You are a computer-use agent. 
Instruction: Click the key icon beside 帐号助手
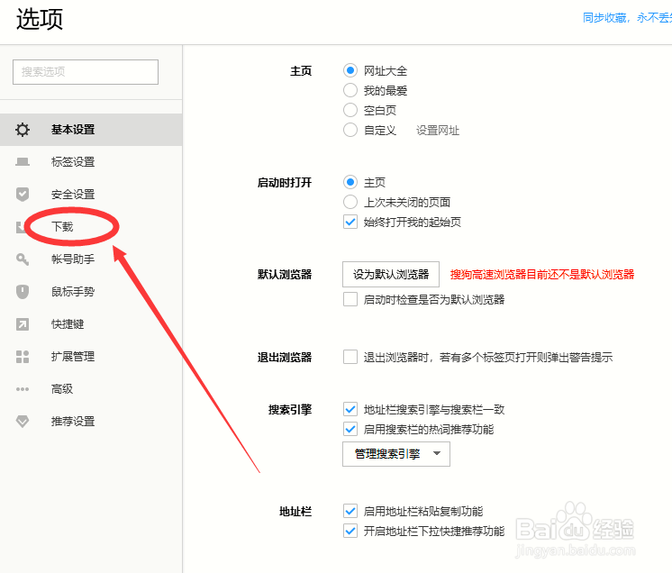(23, 259)
